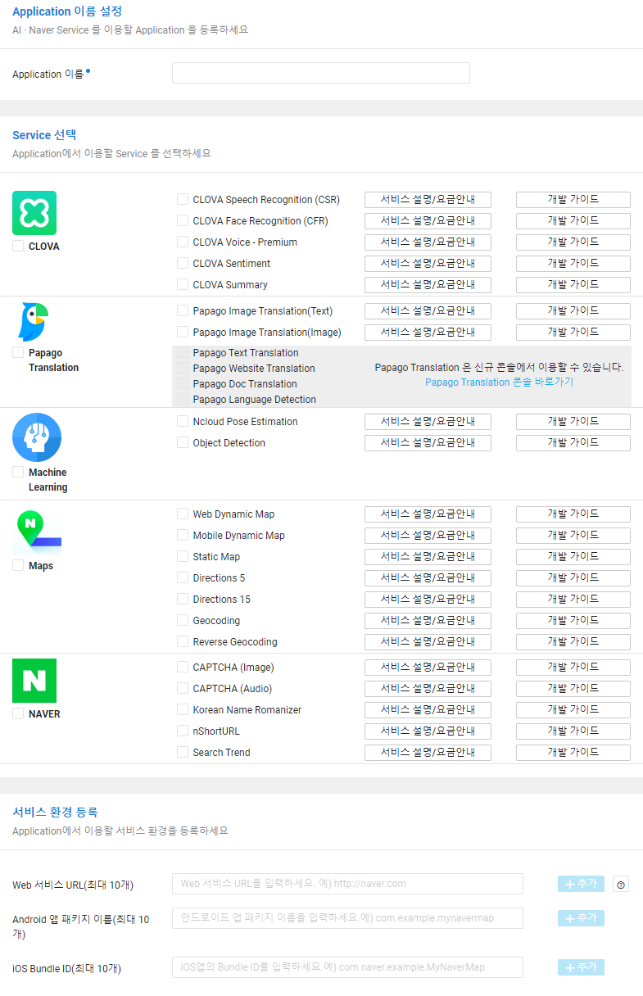This screenshot has height=996, width=643.
Task: Focus the iOS Bundle ID input field
Action: (347, 967)
